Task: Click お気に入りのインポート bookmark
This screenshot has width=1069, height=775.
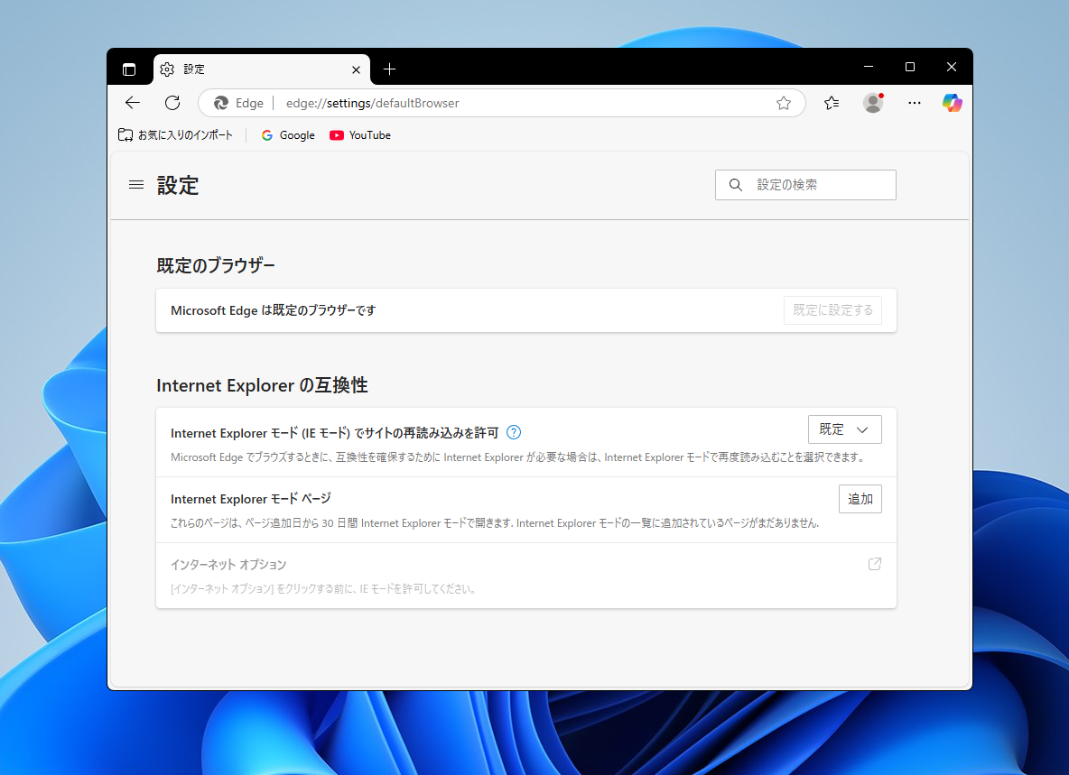Action: (175, 134)
